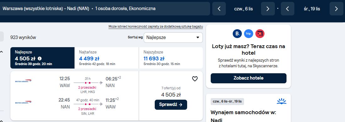Go to next return date after śr., 19 lis
The height and width of the screenshot is (122, 345).
[x=336, y=8]
